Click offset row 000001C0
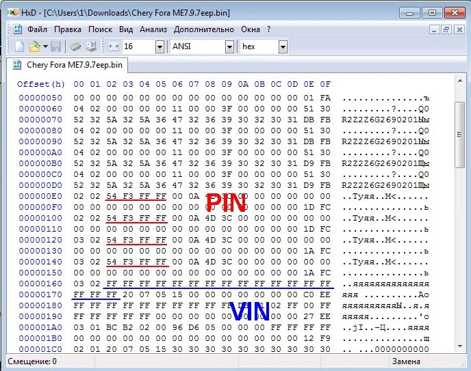The height and width of the screenshot is (371, 471). coord(40,349)
